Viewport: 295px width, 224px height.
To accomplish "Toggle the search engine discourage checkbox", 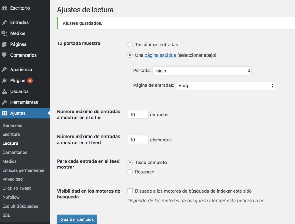I will click(x=130, y=191).
